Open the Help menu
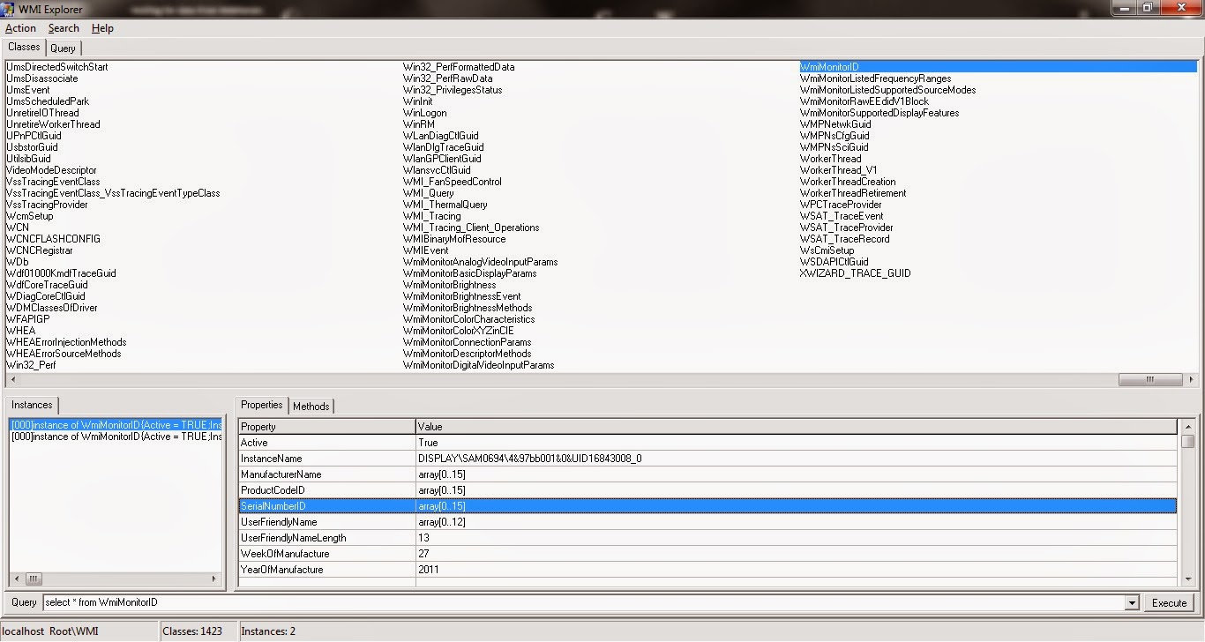Screen dimensions: 1205x642 tap(102, 28)
